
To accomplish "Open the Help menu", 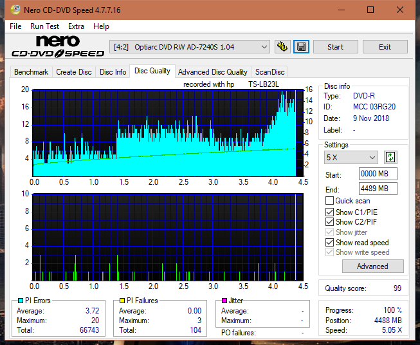I will click(x=101, y=26).
